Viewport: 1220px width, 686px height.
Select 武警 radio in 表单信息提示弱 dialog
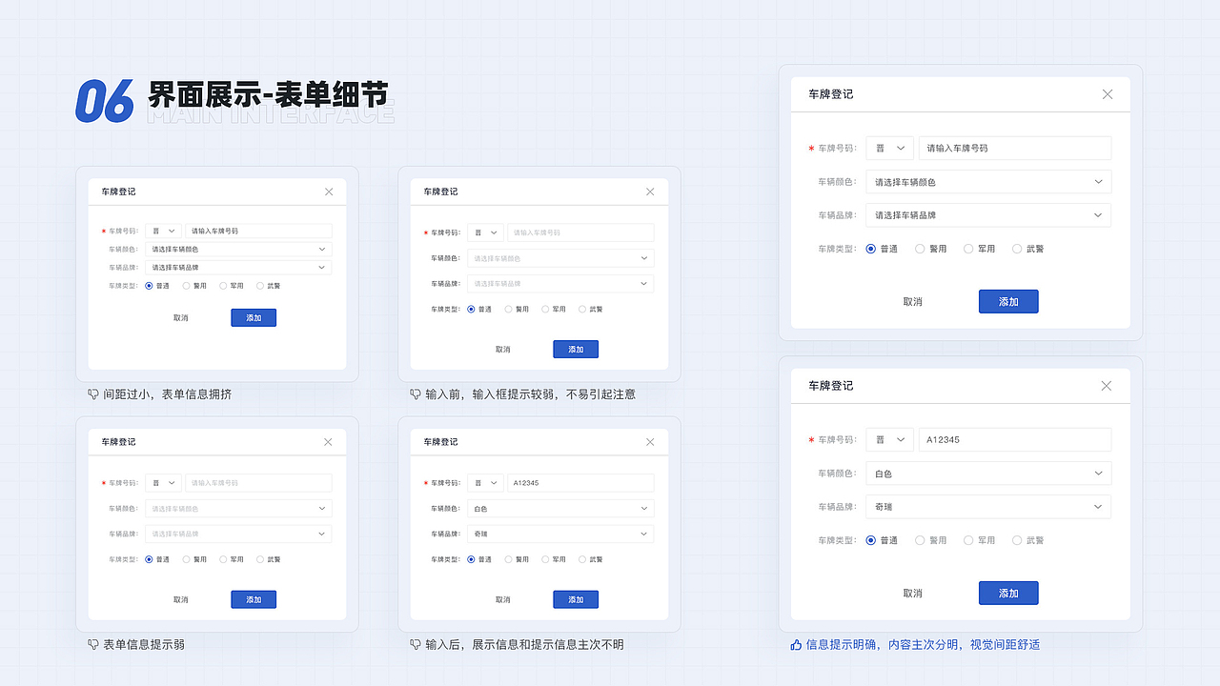coord(259,559)
